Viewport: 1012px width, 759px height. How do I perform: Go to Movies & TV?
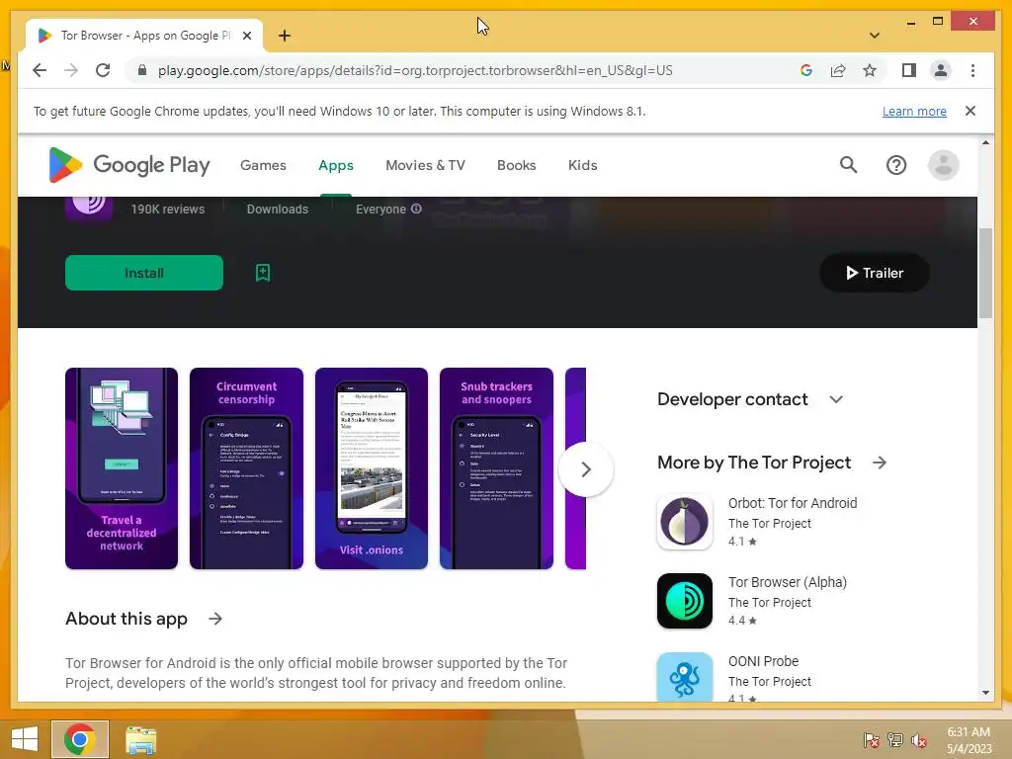pos(425,165)
